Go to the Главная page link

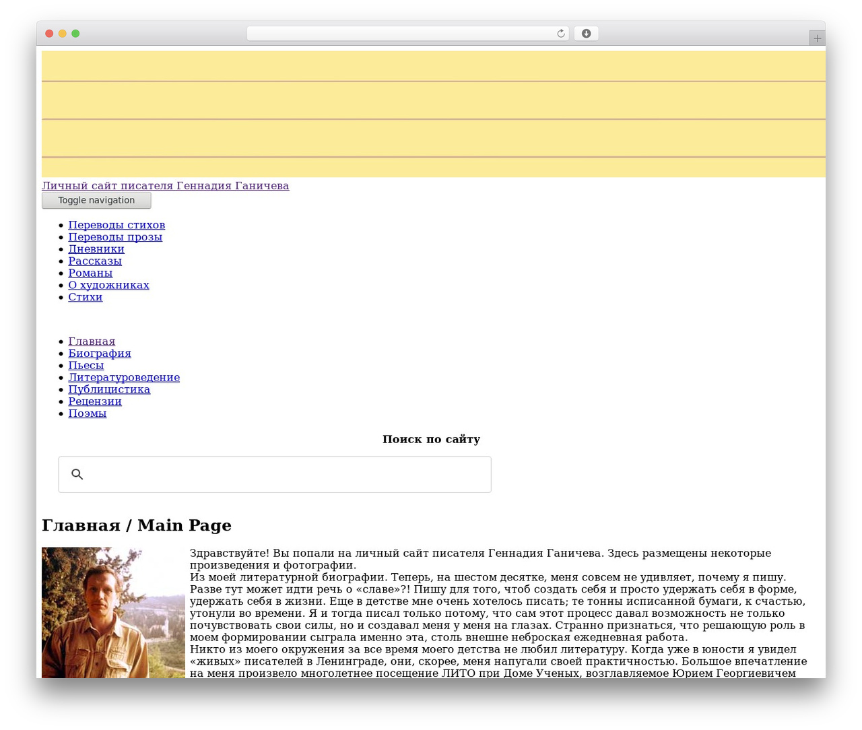[92, 341]
